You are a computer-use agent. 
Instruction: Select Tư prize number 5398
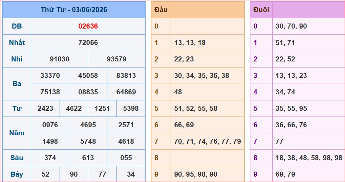coord(131,108)
